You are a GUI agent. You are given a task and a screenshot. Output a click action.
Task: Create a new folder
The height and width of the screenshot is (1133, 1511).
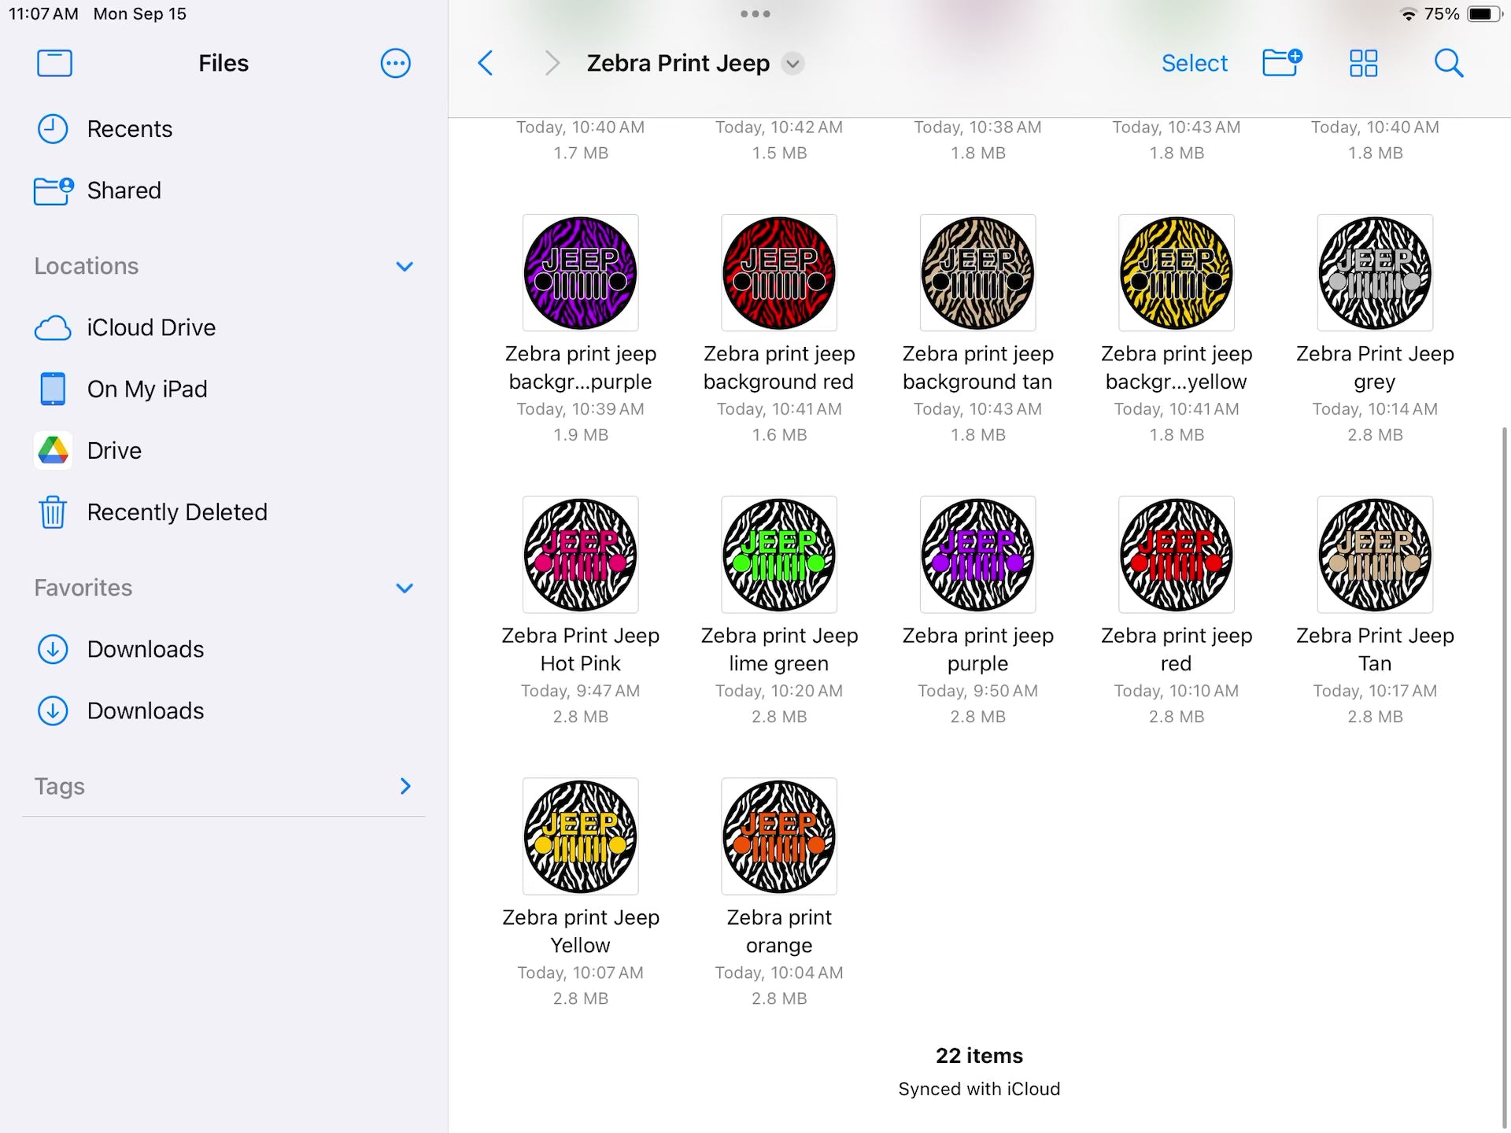(1282, 63)
